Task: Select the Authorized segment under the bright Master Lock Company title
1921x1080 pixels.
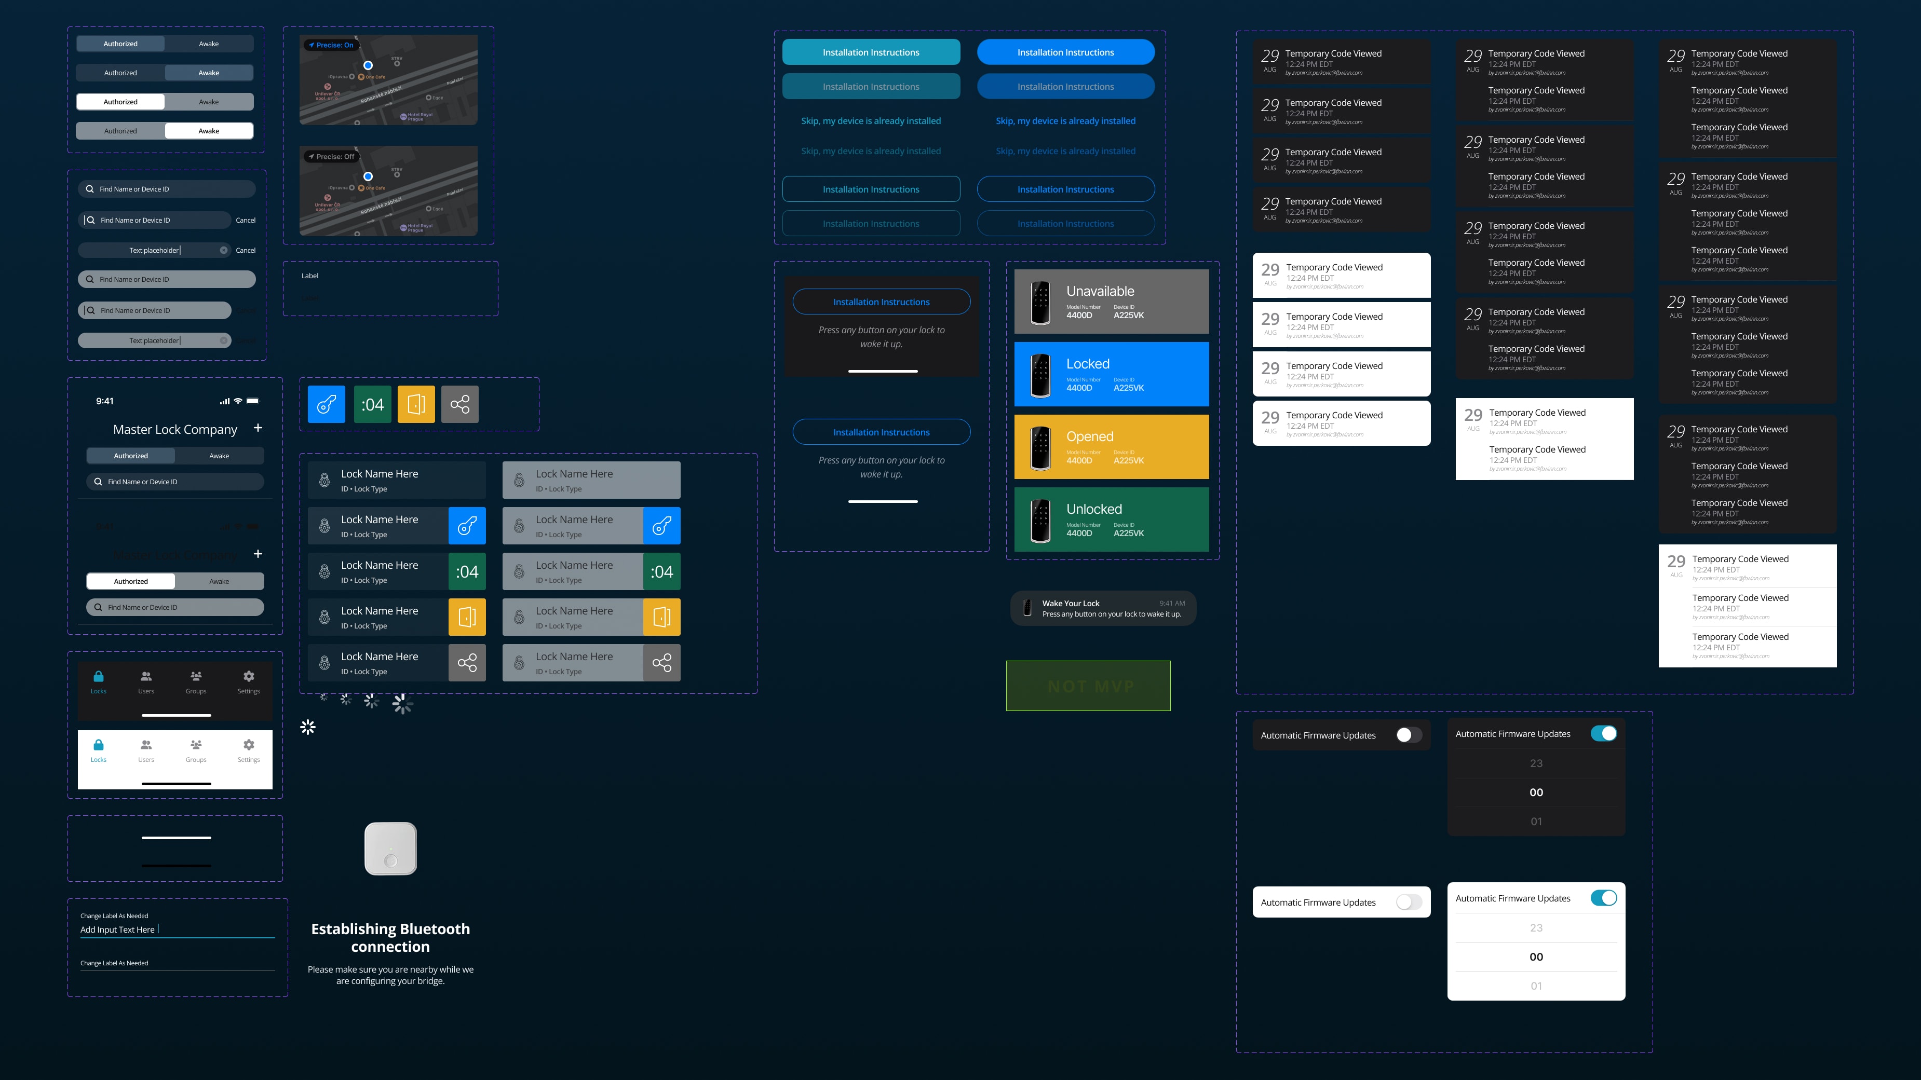Action: click(131, 455)
